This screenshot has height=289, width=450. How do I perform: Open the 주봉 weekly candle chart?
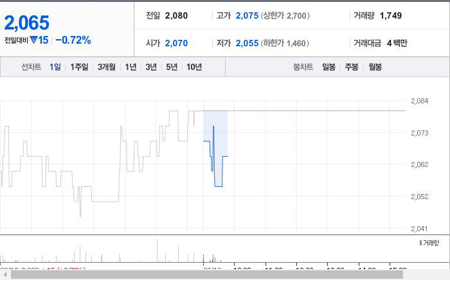(x=352, y=67)
